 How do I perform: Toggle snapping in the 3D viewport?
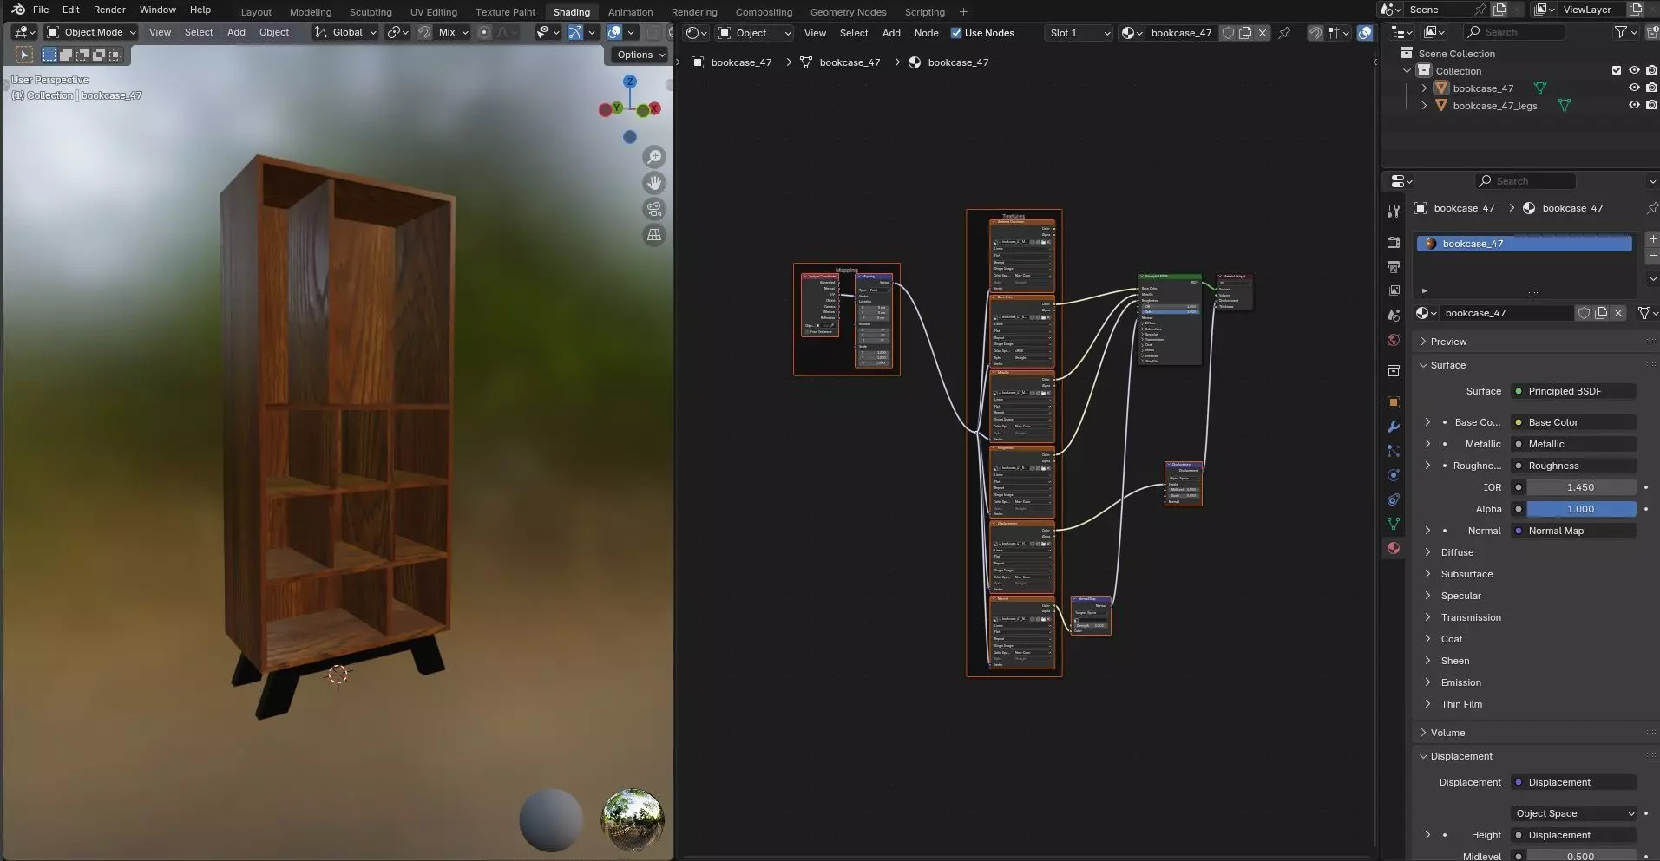pos(424,32)
